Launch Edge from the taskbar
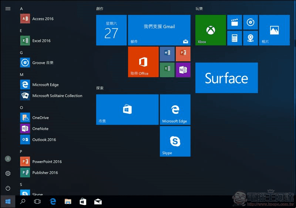Image resolution: width=296 pixels, height=208 pixels. [x=53, y=202]
